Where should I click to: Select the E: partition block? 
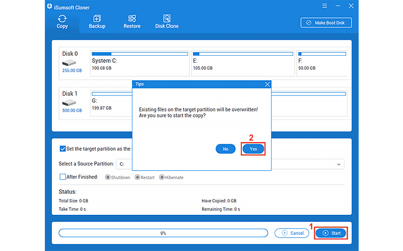(x=243, y=63)
